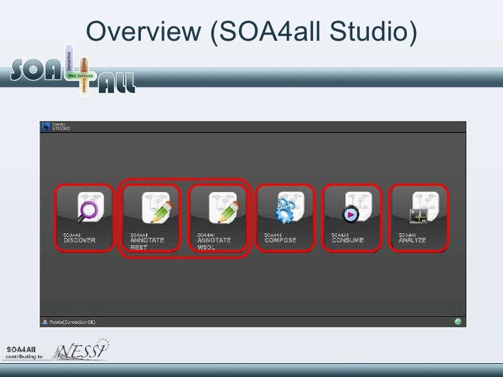Select the connection OK status text

click(72, 322)
